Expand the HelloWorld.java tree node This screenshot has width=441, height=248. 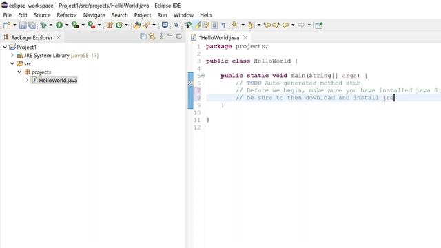(27, 80)
